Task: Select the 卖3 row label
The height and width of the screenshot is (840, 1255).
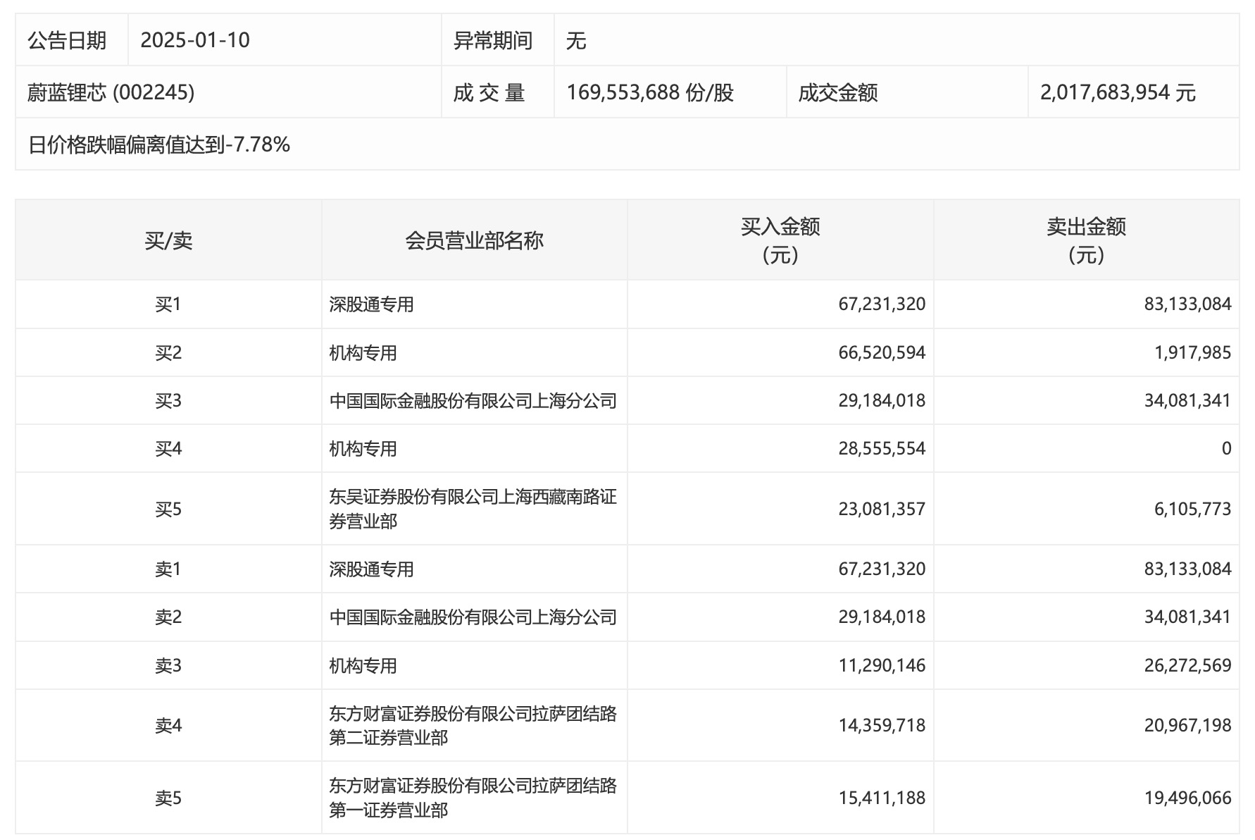Action: pos(168,665)
